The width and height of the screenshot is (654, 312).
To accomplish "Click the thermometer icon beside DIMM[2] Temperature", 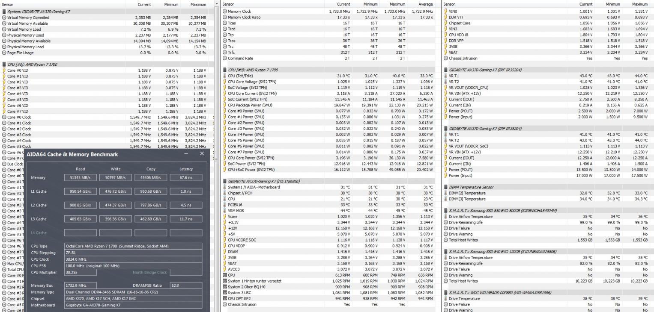I will tap(446, 193).
